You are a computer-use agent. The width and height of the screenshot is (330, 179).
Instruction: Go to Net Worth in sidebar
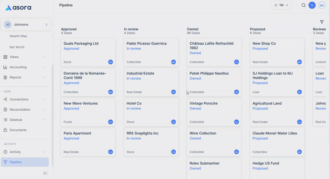(17, 47)
